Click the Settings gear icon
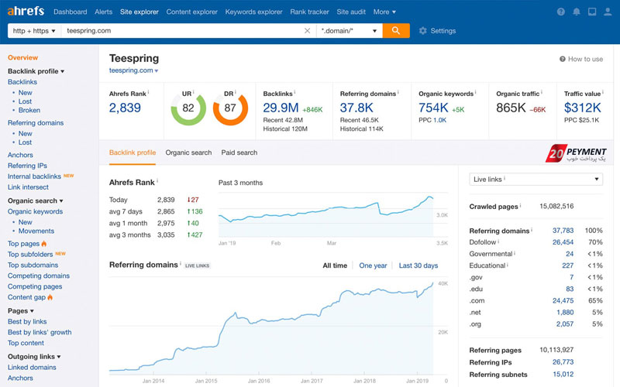Screen dimensions: 620x387 pyautogui.click(x=422, y=31)
